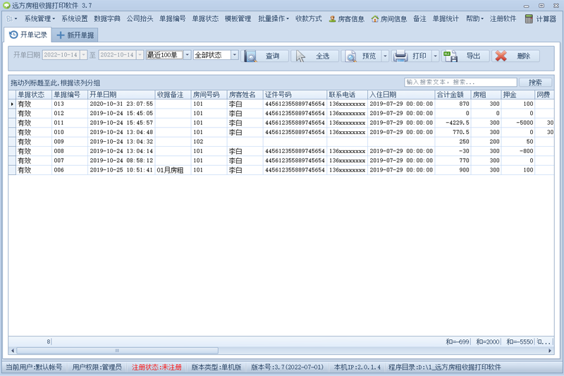The image size is (564, 376).
Task: Click the 打印 printer icon
Action: click(x=400, y=56)
